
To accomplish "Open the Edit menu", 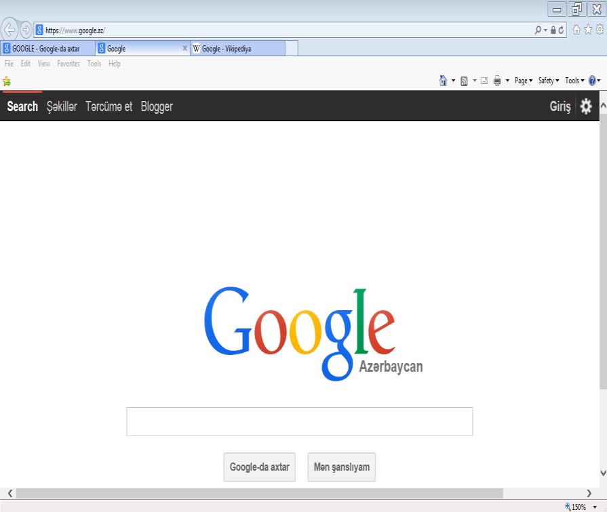I will [26, 64].
